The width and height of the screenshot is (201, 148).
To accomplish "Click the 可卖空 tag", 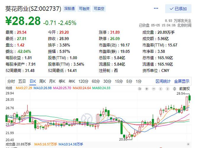I will tap(99, 9).
